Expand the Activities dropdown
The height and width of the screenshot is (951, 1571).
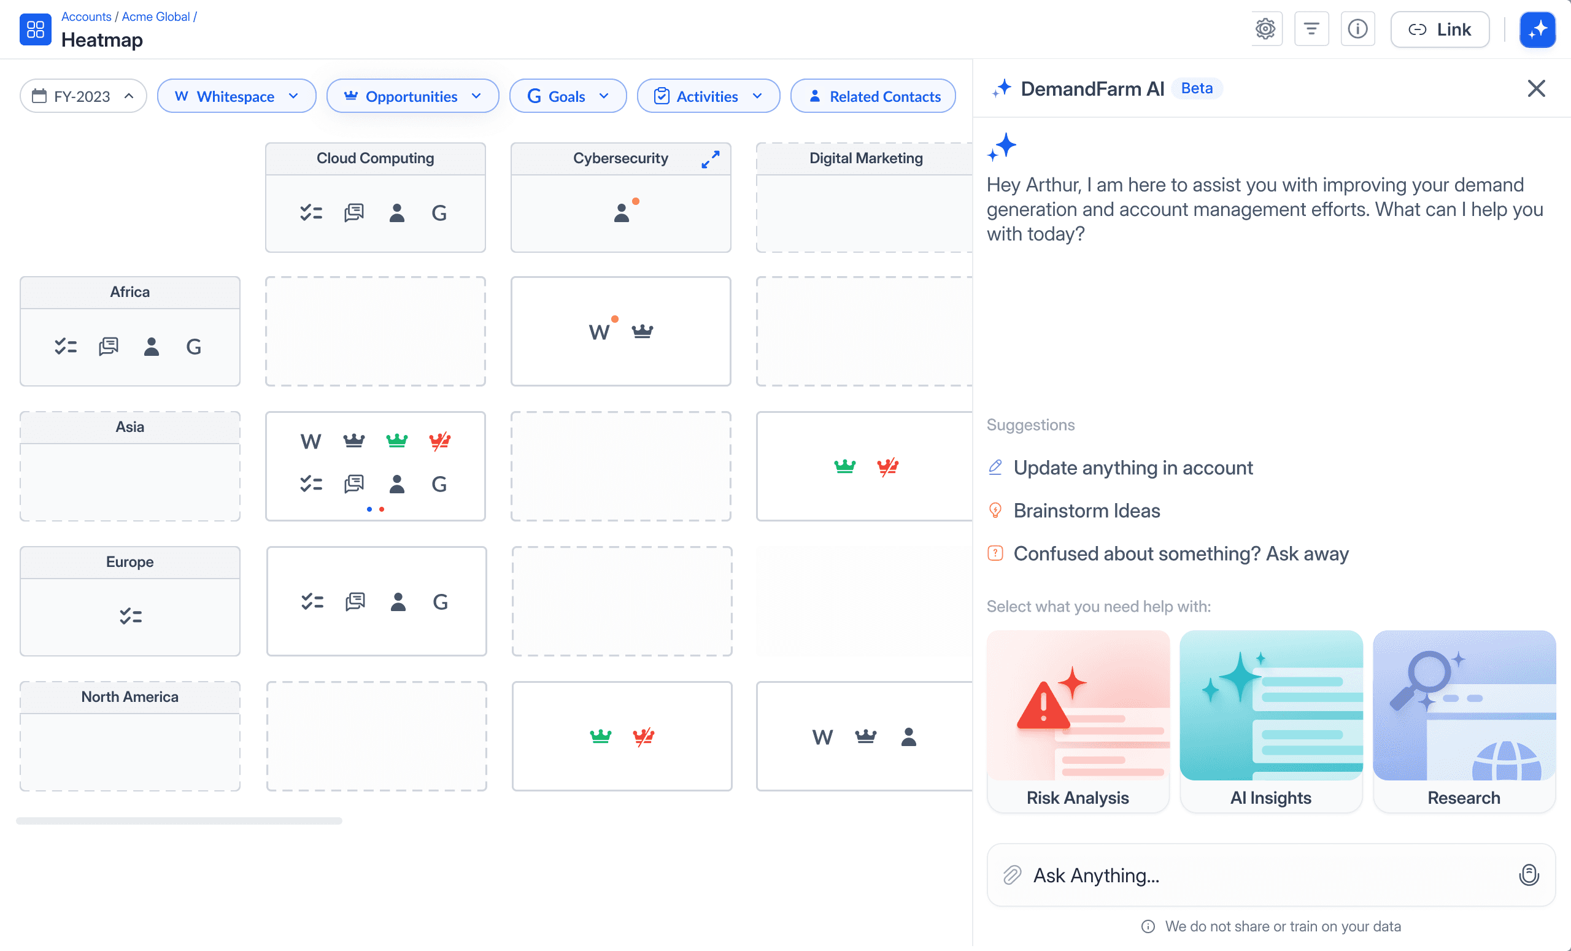(x=708, y=96)
